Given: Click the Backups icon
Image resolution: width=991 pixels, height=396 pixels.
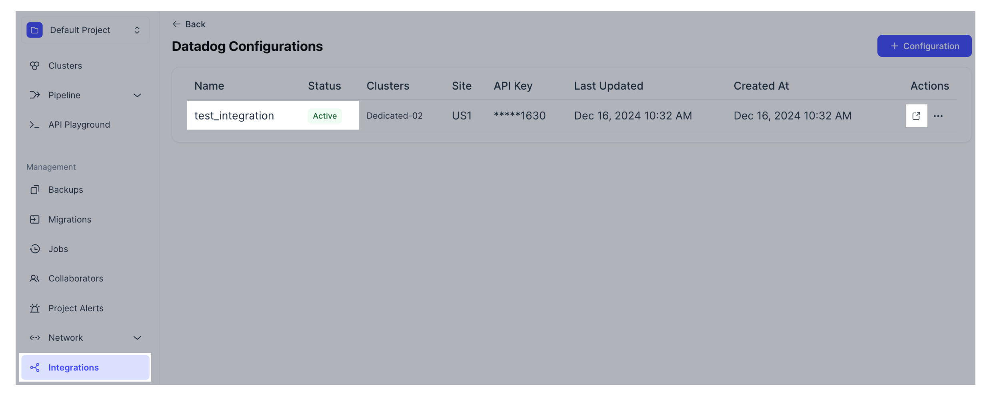Looking at the screenshot, I should pos(35,190).
